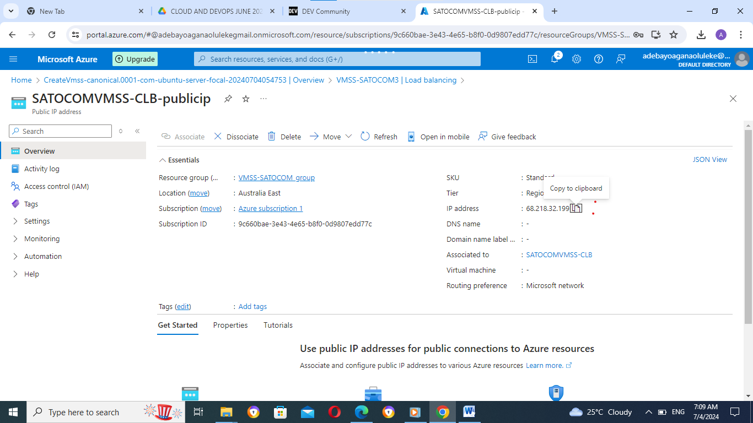This screenshot has width=753, height=423.
Task: Switch to the Properties tab
Action: (230, 325)
